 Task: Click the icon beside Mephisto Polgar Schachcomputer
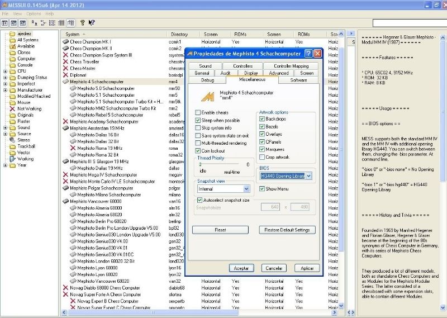[66, 188]
